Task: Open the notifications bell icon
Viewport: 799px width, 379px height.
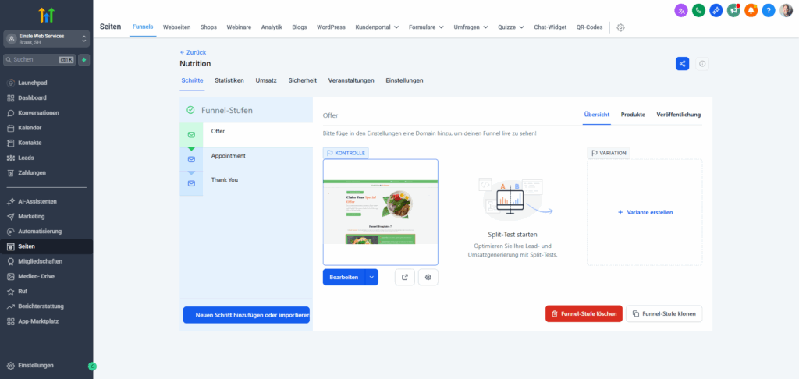Action: coord(751,10)
